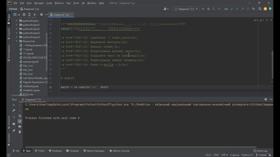Expand the pythonProject folder
The image size is (280, 157).
17,21
